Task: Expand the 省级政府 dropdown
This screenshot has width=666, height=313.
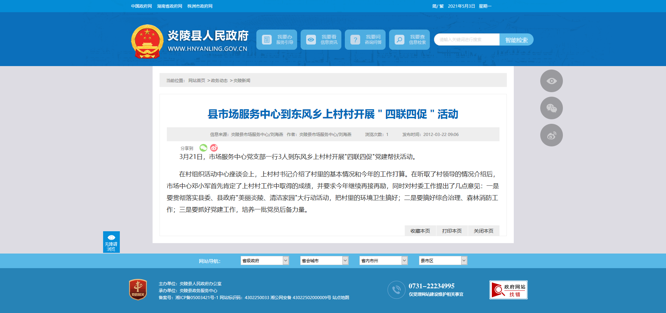Action: (265, 260)
